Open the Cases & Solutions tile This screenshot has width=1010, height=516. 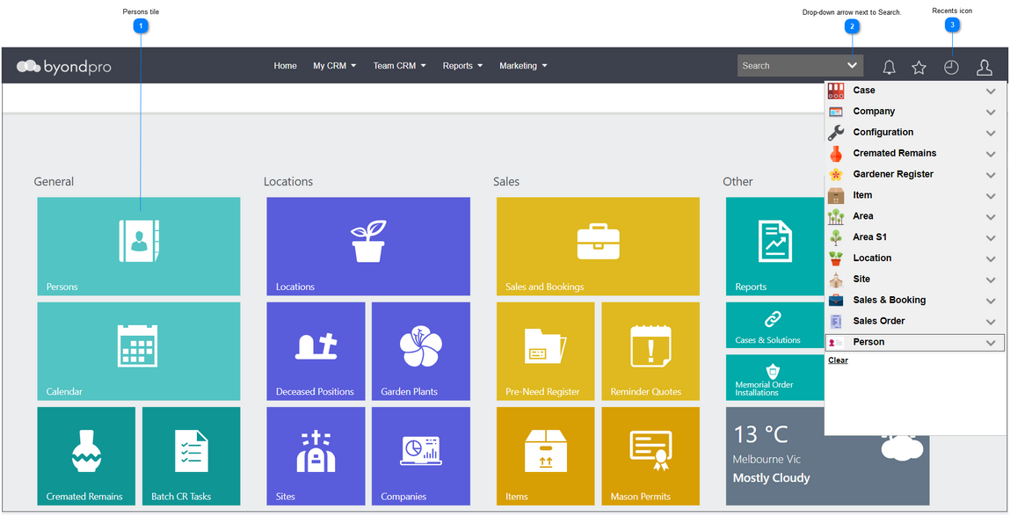(x=775, y=324)
